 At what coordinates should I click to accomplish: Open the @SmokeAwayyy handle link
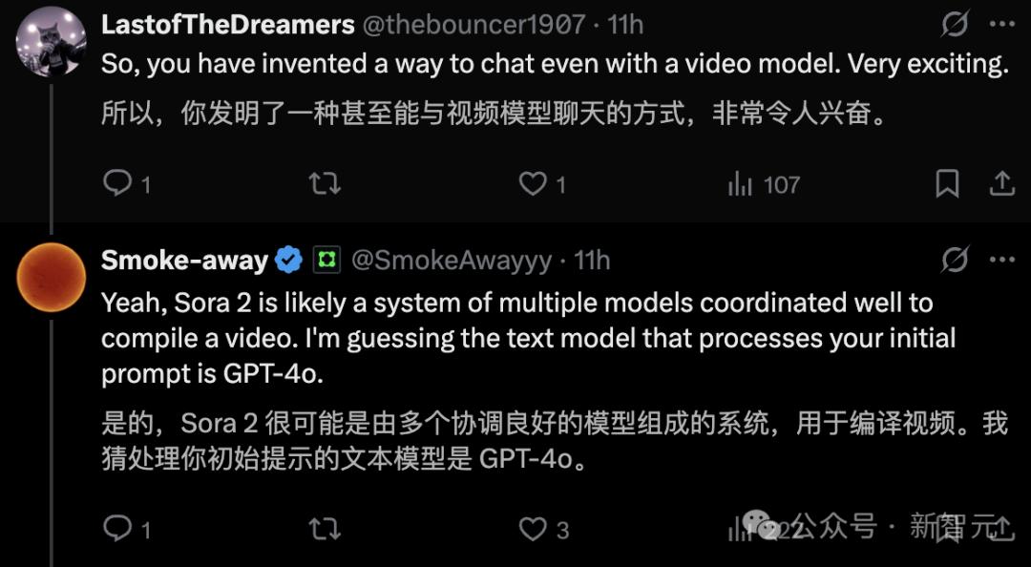pyautogui.click(x=451, y=262)
